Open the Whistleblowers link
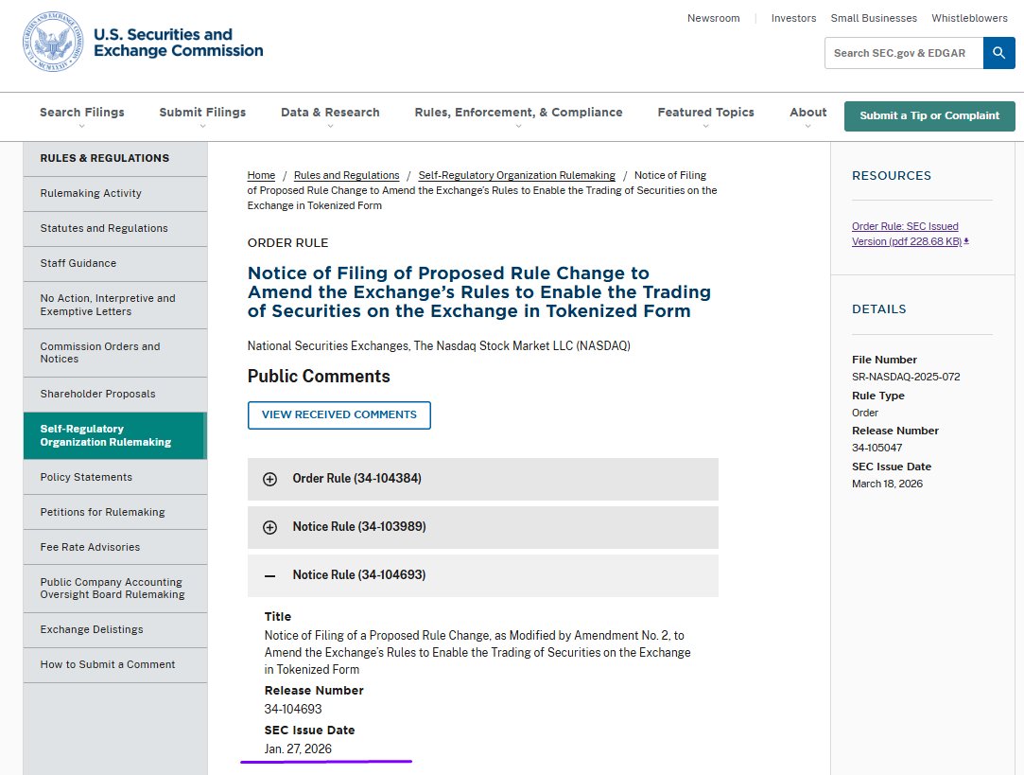Viewport: 1024px width, 775px height. [969, 18]
